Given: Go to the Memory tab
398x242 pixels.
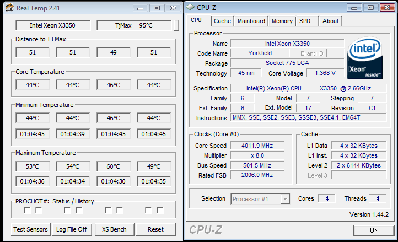Looking at the screenshot, I should pyautogui.click(x=282, y=21).
